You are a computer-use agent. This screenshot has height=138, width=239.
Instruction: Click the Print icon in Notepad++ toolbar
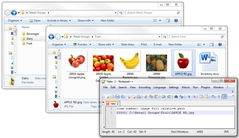click(139, 97)
